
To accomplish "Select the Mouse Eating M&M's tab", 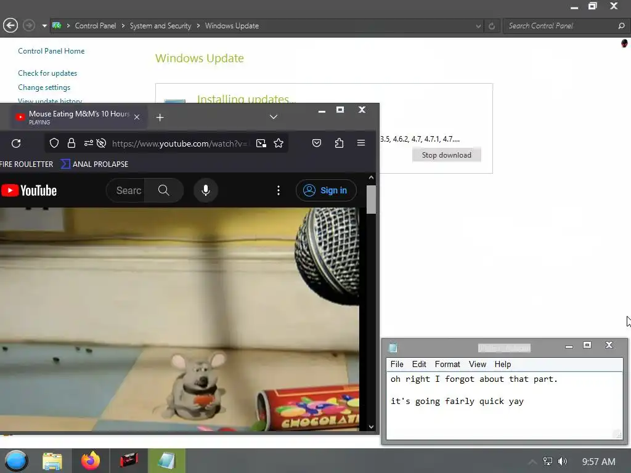I will coord(78,117).
